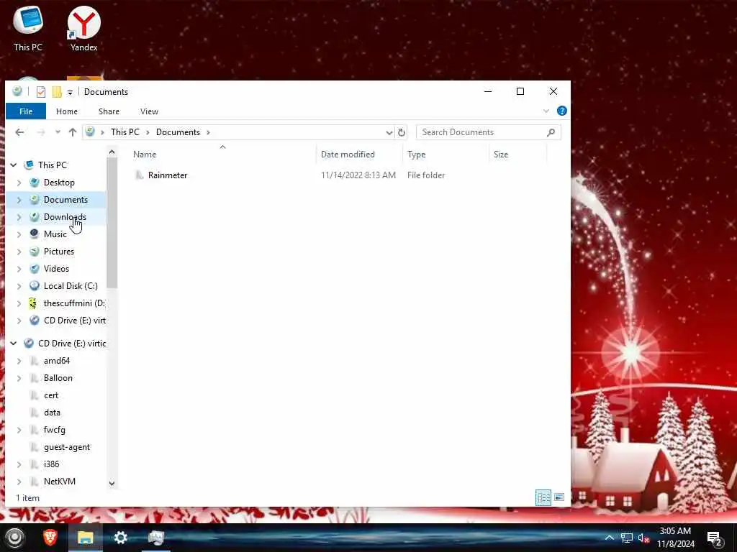The width and height of the screenshot is (737, 552).
Task: Open This PC desktop icon
Action: pos(28,28)
